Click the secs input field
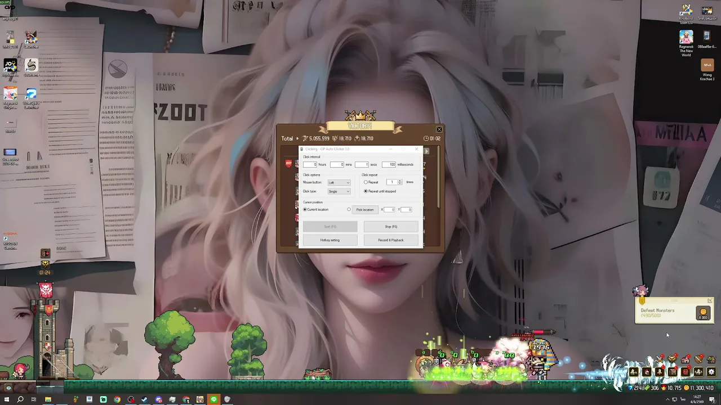The height and width of the screenshot is (405, 721). (362, 164)
